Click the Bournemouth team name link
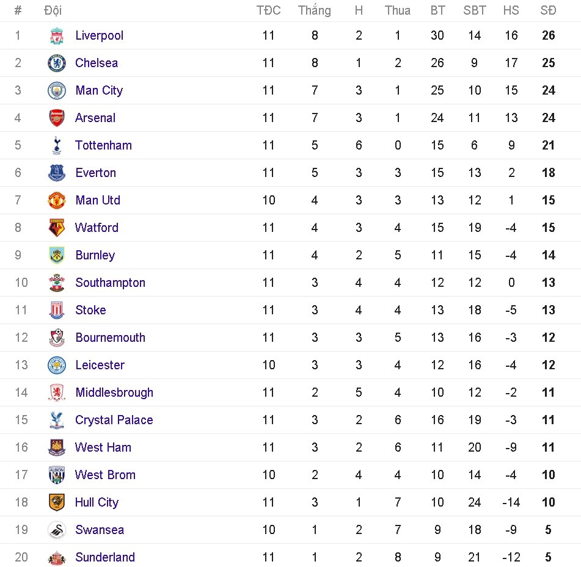The height and width of the screenshot is (567, 581). 110,338
